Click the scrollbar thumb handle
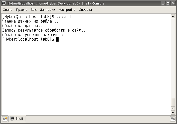 point(173,102)
